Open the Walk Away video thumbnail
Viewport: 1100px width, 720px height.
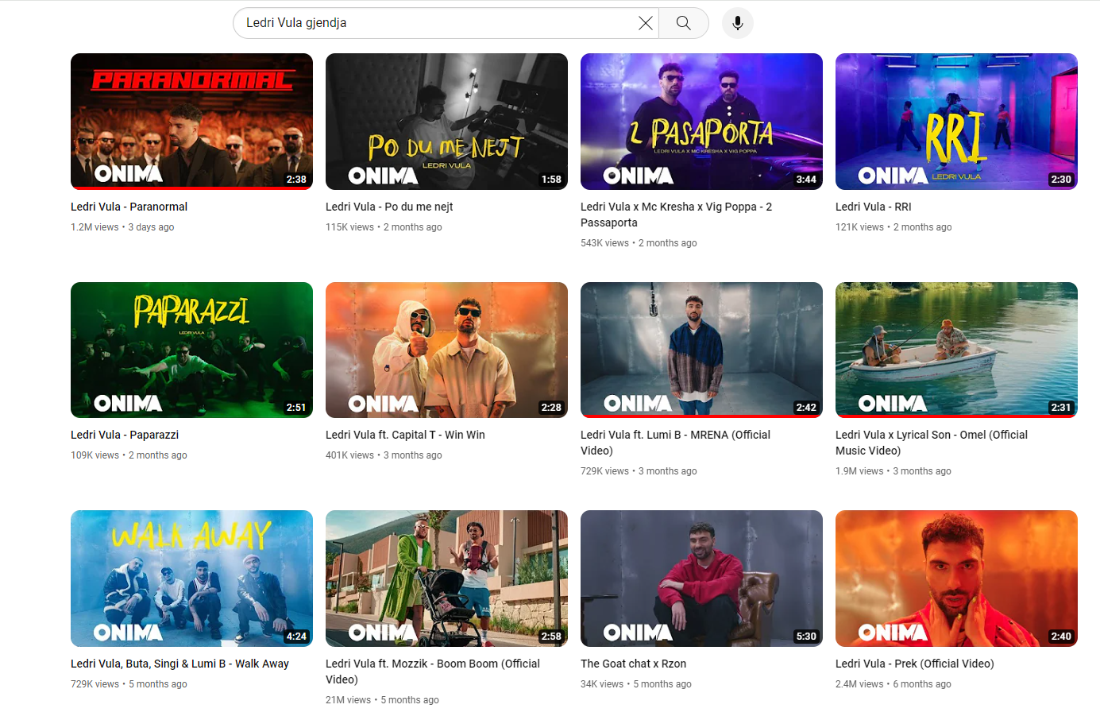tap(191, 578)
